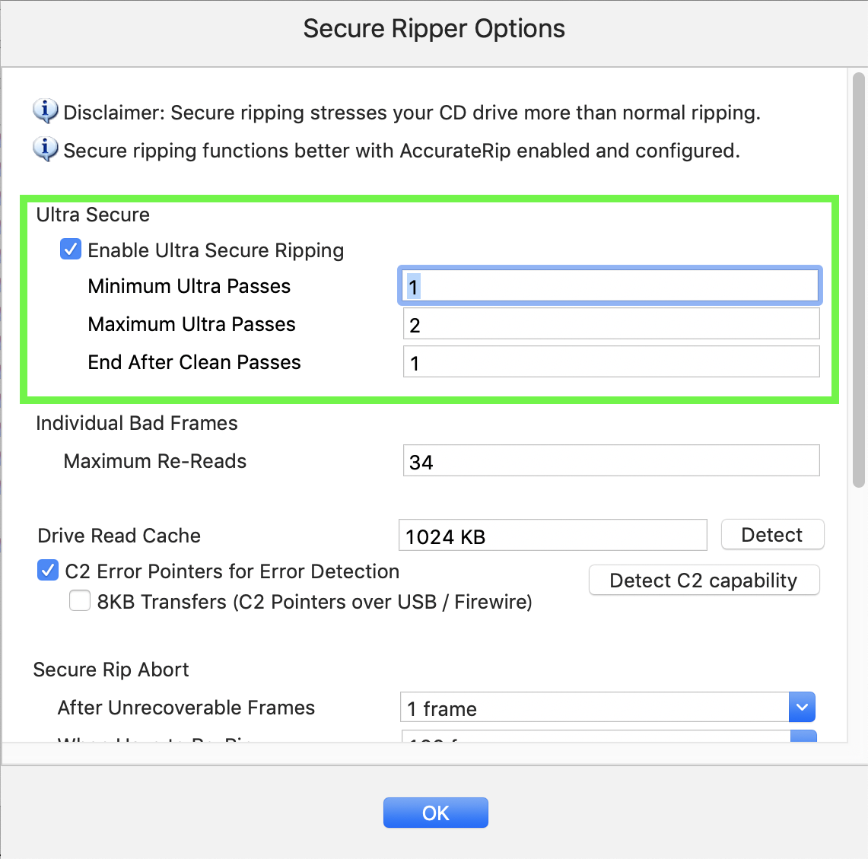Click the info icon beside the AccurateRip note
The image size is (868, 859).
pos(46,149)
